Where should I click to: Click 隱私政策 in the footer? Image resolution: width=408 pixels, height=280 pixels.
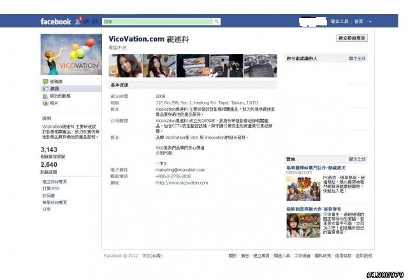click(323, 256)
